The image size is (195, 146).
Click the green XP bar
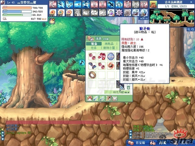coord(17,15)
